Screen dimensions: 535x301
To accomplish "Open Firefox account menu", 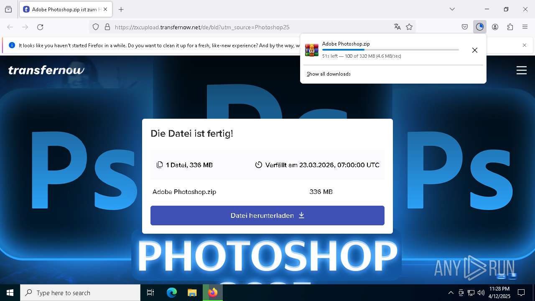I will [495, 27].
